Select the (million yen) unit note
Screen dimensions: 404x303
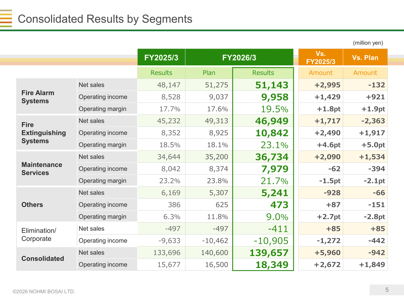click(x=368, y=43)
